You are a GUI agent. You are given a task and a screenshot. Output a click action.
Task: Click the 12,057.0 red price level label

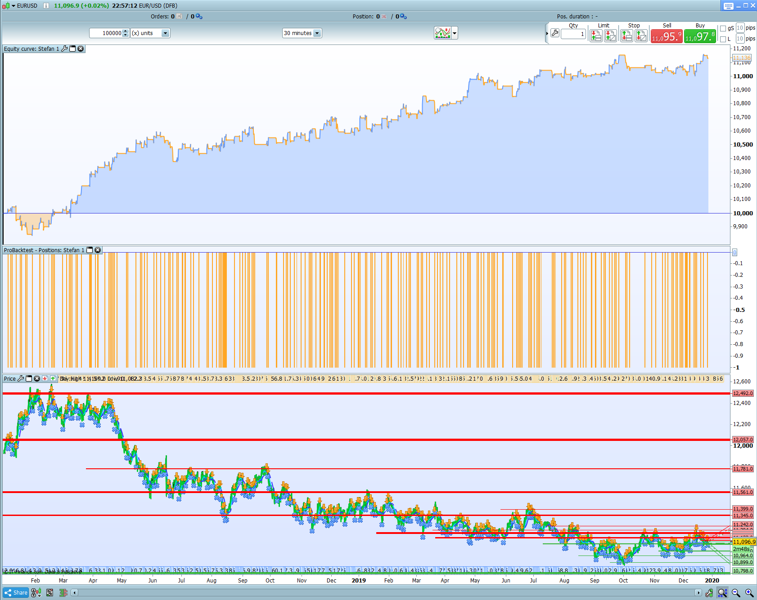pos(743,440)
